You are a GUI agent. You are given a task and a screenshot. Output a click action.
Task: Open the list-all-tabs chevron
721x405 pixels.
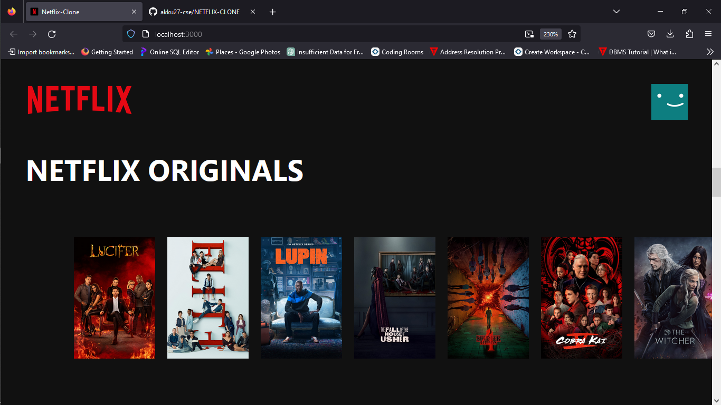pyautogui.click(x=616, y=11)
